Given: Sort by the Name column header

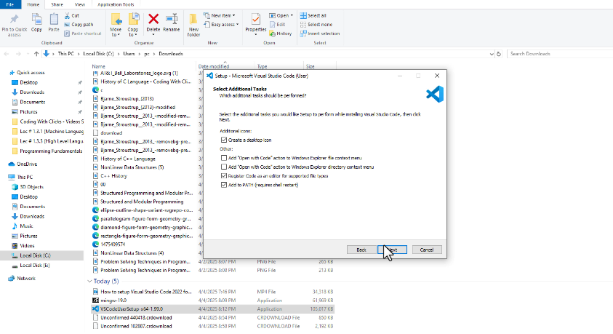Looking at the screenshot, I should click(98, 66).
